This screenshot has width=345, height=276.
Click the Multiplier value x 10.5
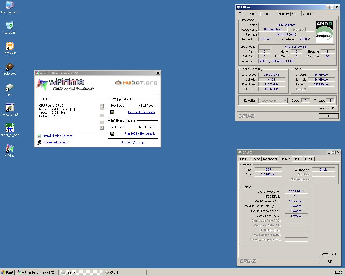tap(271, 80)
